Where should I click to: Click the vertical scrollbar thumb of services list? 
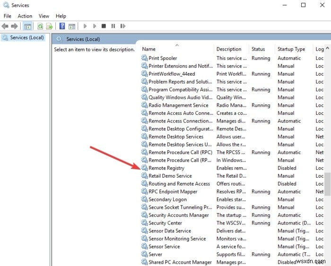pos(328,184)
